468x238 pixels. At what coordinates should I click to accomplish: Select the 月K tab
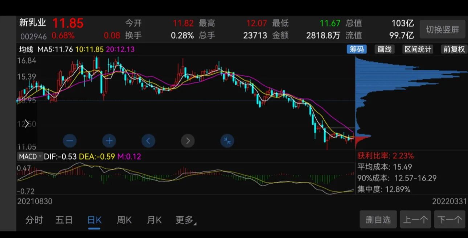(x=154, y=220)
